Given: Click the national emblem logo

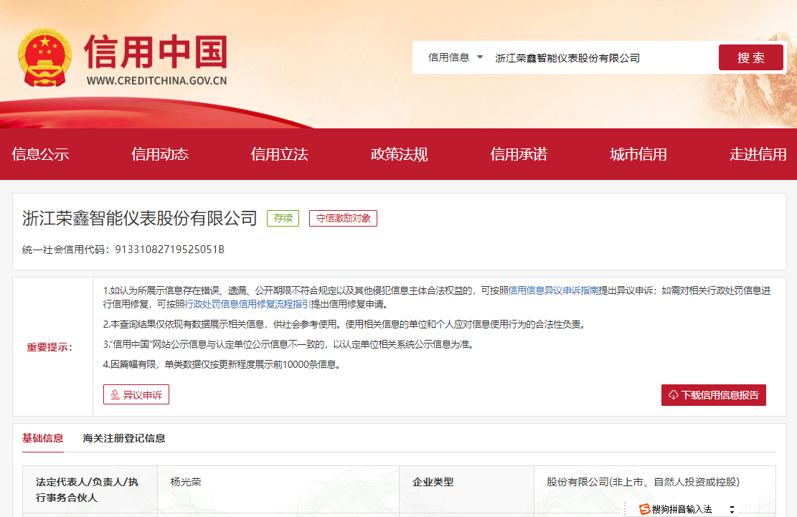Looking at the screenshot, I should (45, 58).
